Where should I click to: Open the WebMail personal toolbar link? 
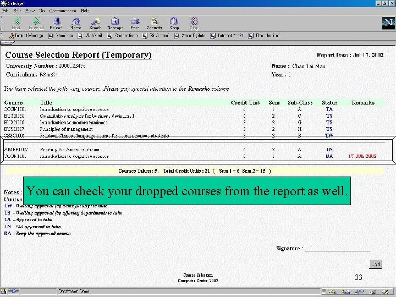tap(90, 36)
